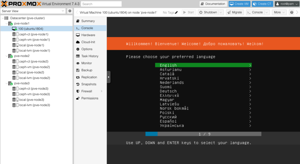Open help question mark icon
Screen dimensions: 300x164
tap(292, 12)
